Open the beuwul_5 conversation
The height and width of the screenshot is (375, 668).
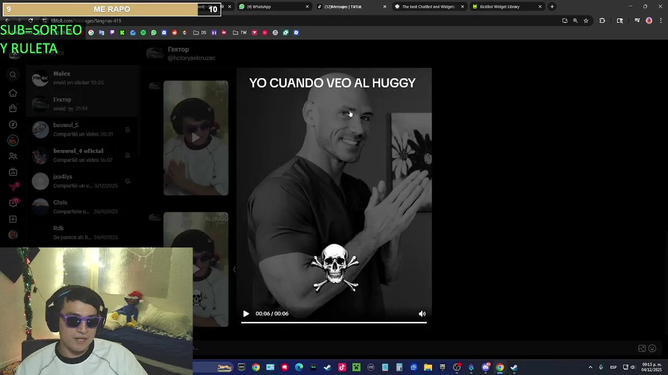tap(82, 130)
